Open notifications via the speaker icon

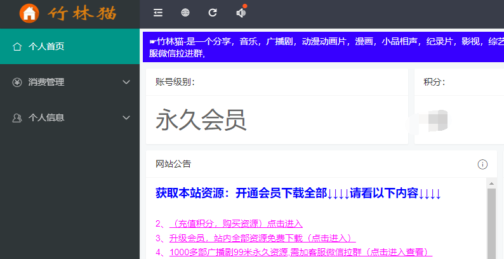[241, 13]
